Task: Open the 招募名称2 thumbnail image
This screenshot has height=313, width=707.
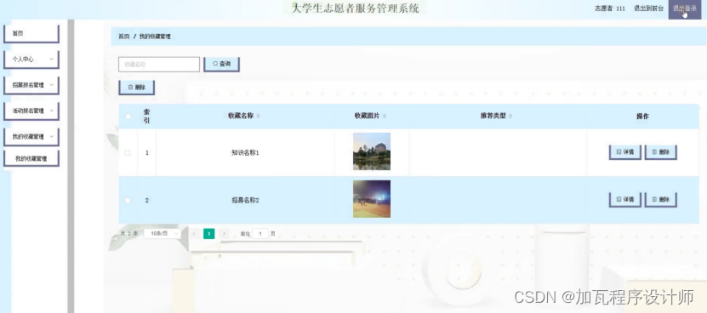Action: pos(372,199)
